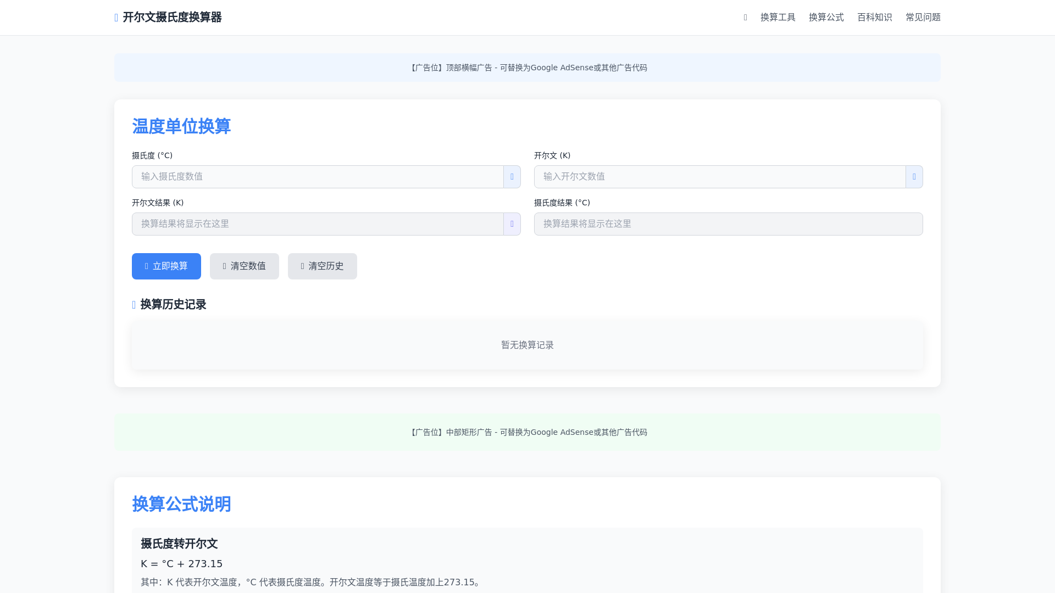Jump to 常见问题 page
The width and height of the screenshot is (1055, 593).
tap(923, 18)
